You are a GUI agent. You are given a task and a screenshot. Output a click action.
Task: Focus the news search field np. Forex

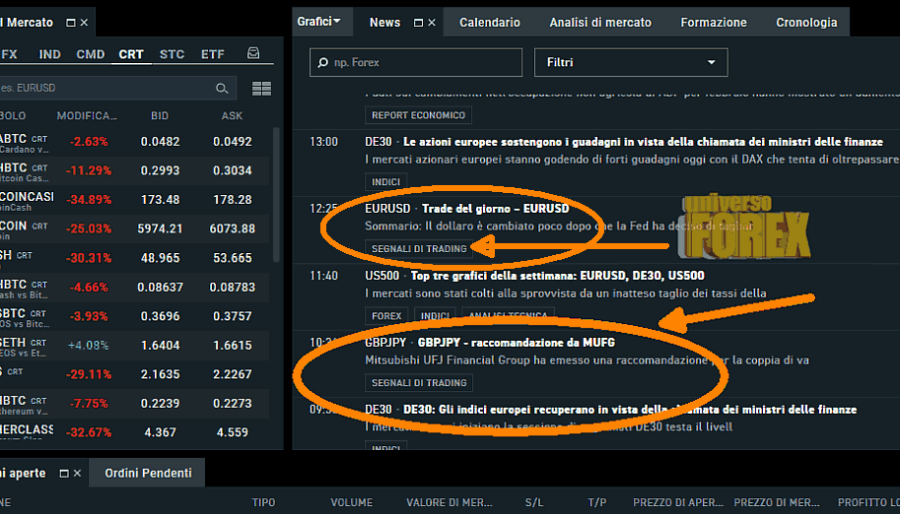coord(416,63)
